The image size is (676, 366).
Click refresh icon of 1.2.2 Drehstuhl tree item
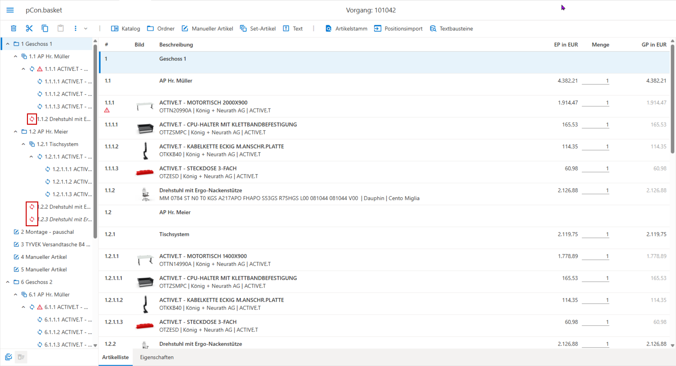click(32, 207)
